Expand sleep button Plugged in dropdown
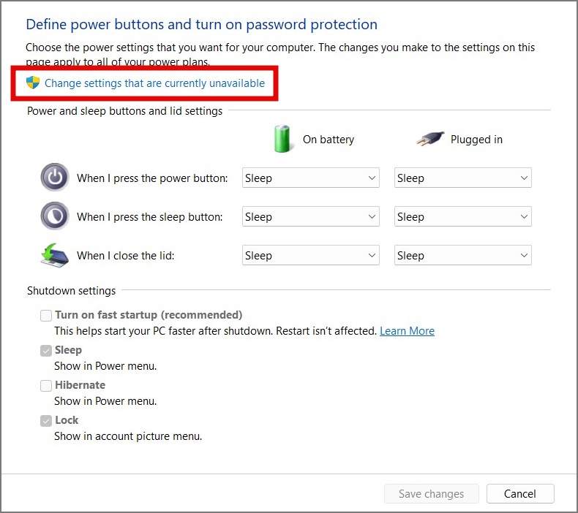 [462, 216]
